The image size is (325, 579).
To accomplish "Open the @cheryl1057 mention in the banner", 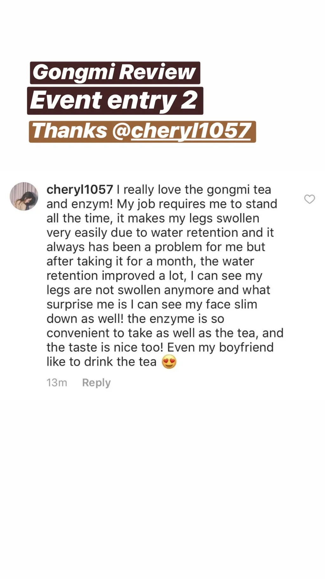I will pyautogui.click(x=190, y=131).
